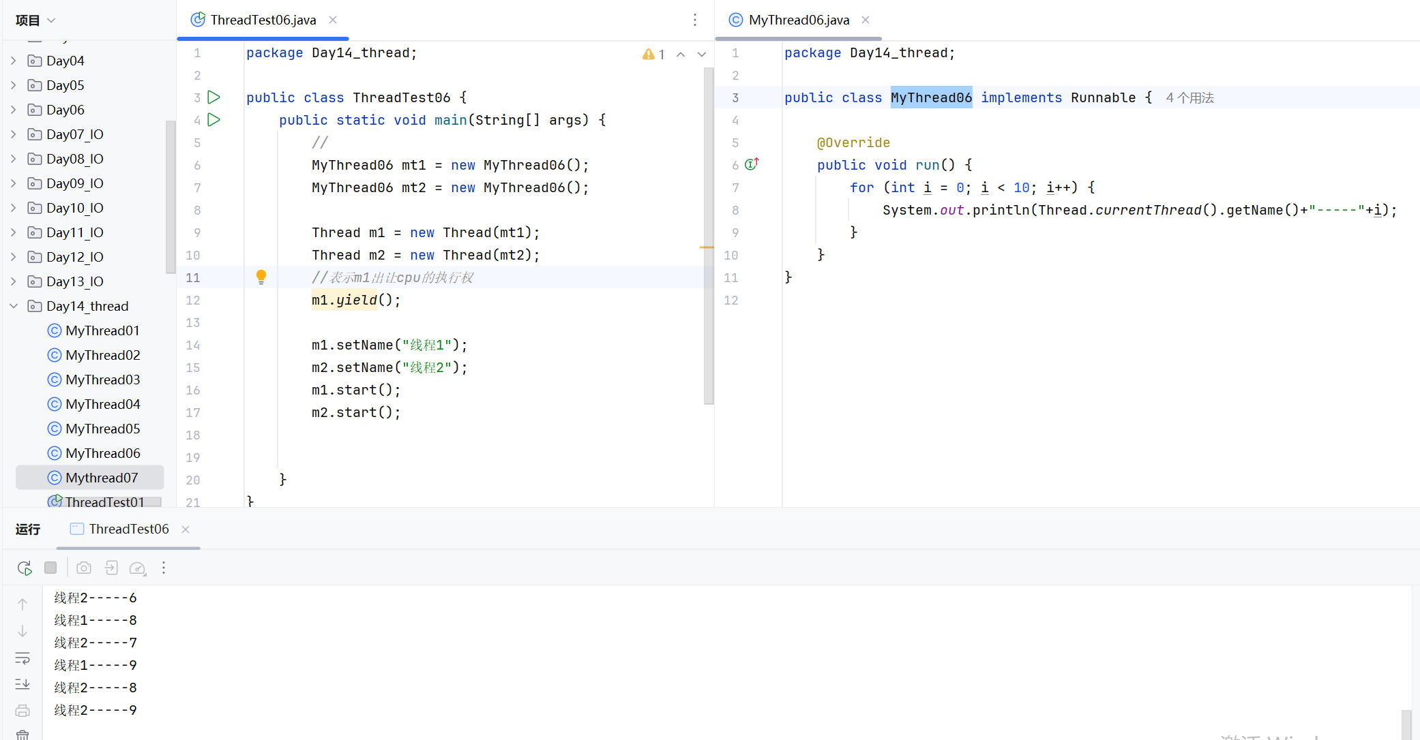The width and height of the screenshot is (1420, 740).
Task: Close the MyThread06.java editor tab
Action: pyautogui.click(x=866, y=20)
